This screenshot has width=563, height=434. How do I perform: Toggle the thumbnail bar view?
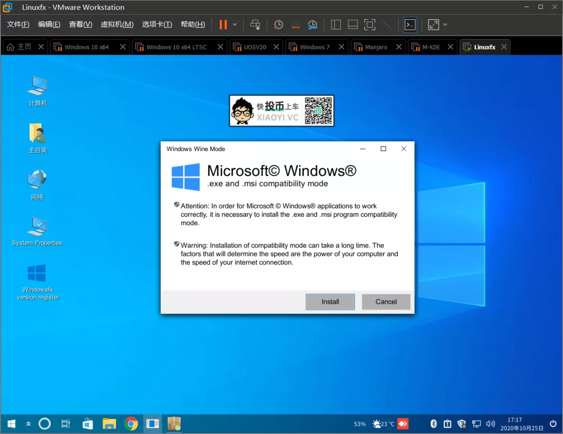[352, 24]
